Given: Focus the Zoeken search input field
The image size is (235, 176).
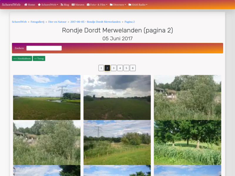Looking at the screenshot, I should click(44, 48).
